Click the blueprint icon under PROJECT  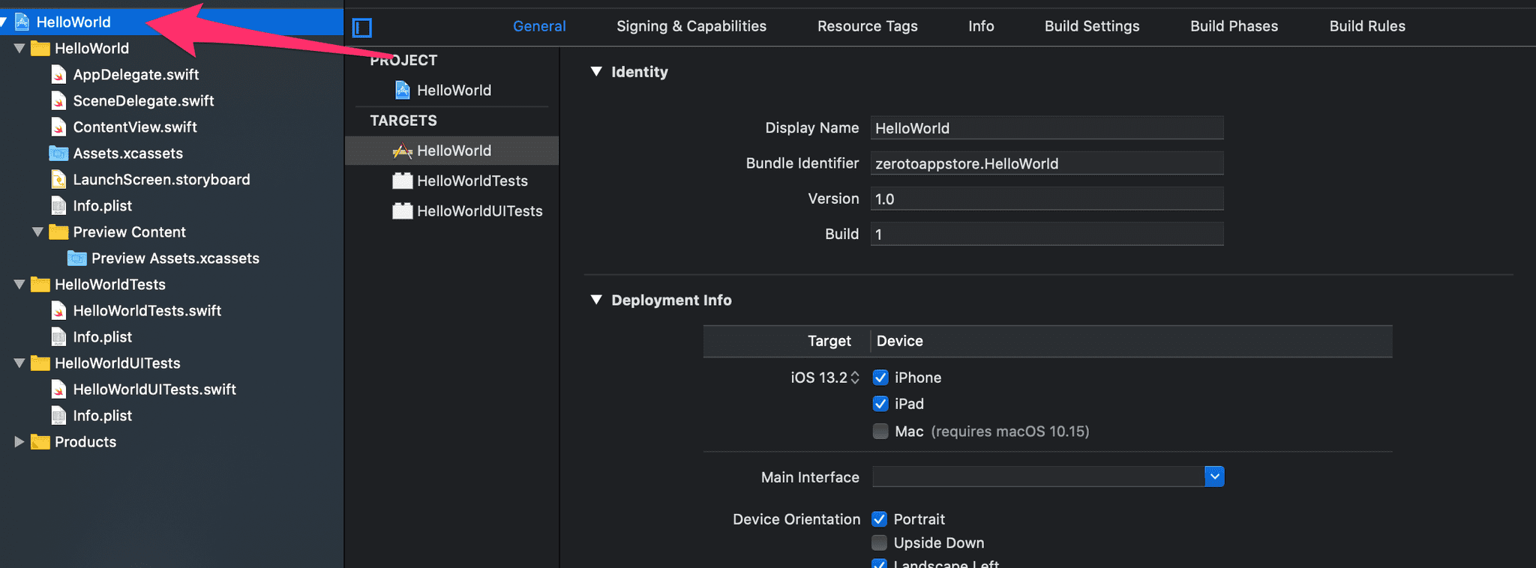403,90
